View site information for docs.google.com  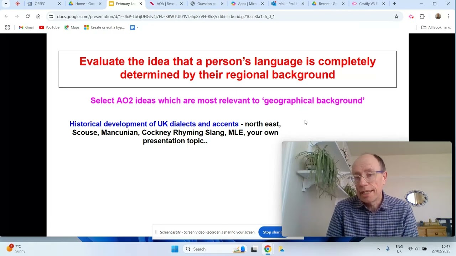point(51,16)
